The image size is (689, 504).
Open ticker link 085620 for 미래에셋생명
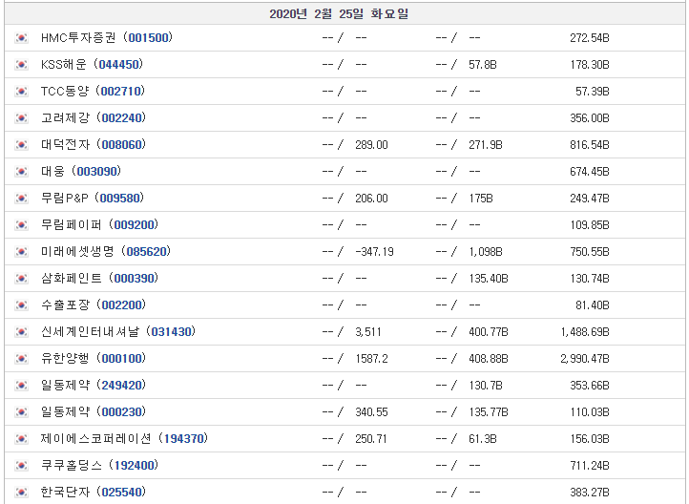tap(146, 252)
